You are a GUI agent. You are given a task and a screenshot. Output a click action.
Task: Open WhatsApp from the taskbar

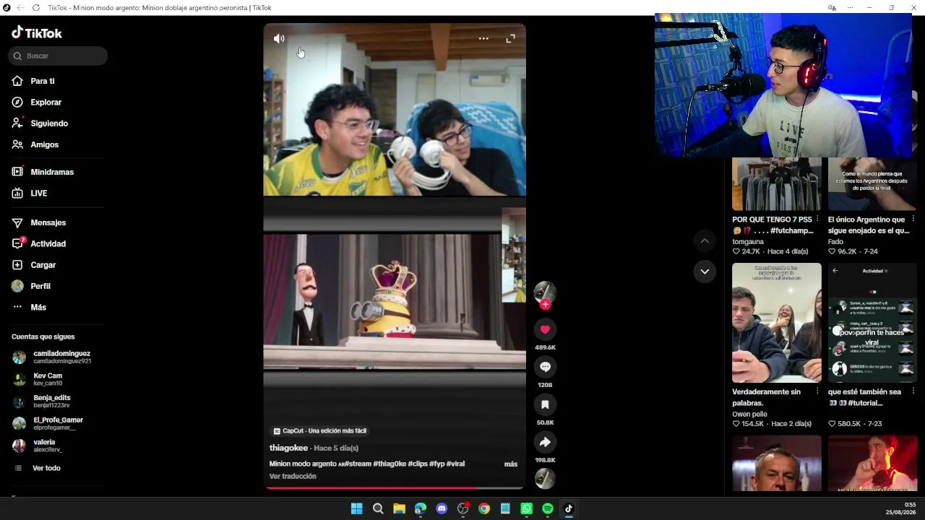tap(526, 508)
